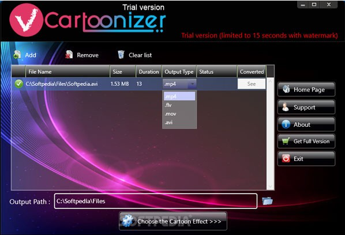
Task: Click the Cartoonizer logo
Action: coord(87,20)
